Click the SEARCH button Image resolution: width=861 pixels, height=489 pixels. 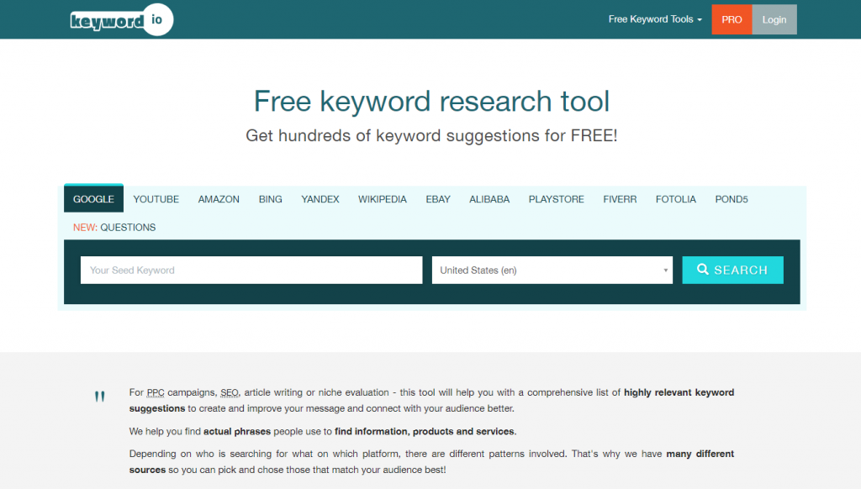tap(732, 270)
